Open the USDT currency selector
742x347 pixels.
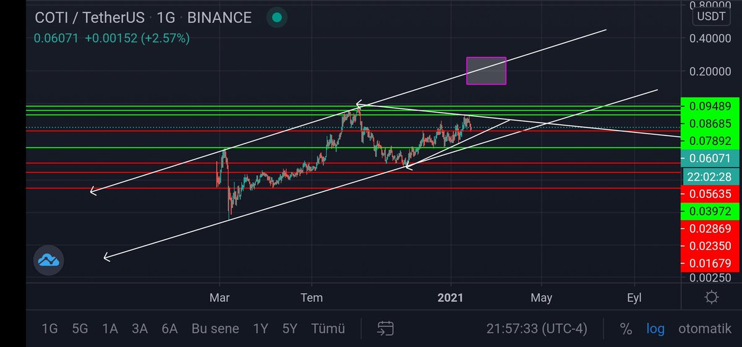pyautogui.click(x=711, y=17)
